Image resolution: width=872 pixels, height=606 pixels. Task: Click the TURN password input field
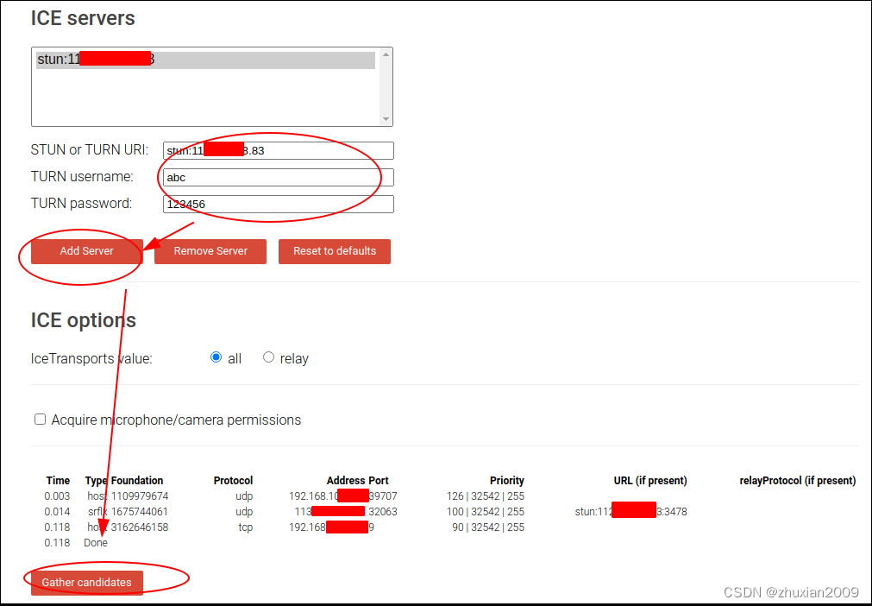click(278, 204)
